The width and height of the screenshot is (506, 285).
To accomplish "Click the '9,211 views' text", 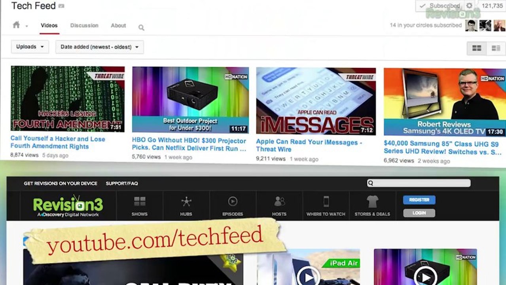I will (271, 159).
